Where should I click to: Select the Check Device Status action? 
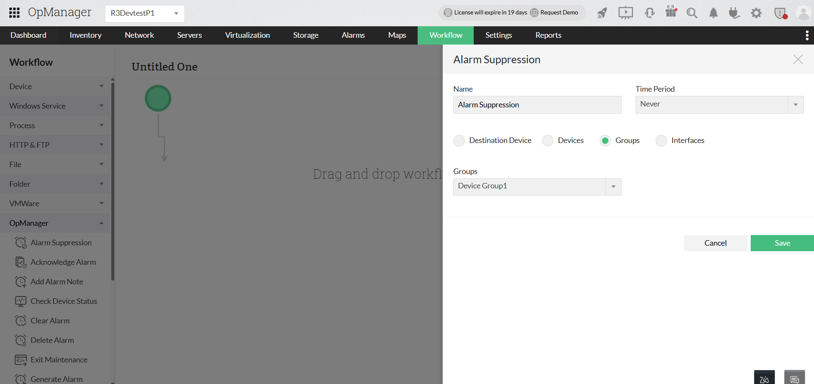click(63, 301)
